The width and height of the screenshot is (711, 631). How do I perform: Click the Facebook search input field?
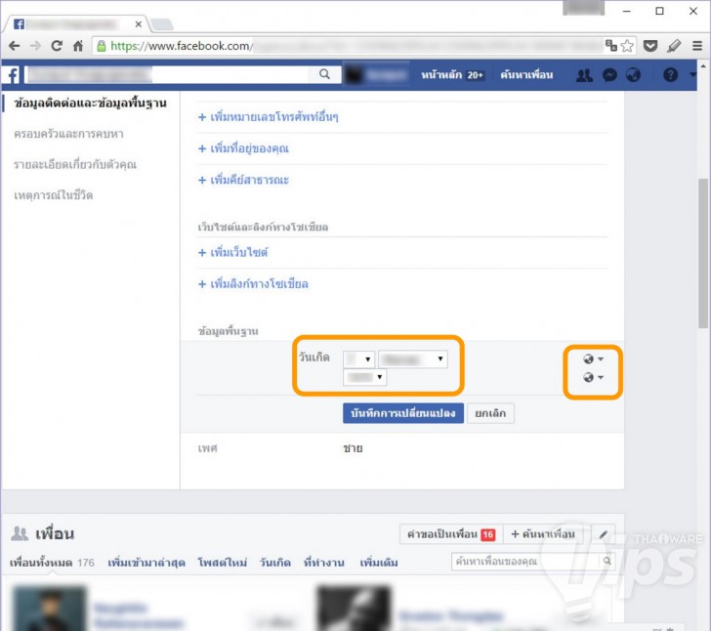tap(168, 75)
